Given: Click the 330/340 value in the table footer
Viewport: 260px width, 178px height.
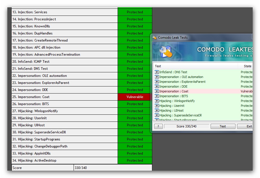Looking at the screenshot, I should (81, 168).
